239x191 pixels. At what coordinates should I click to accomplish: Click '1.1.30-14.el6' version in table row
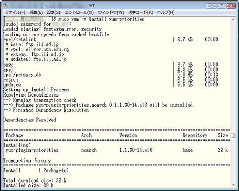(x=136, y=150)
